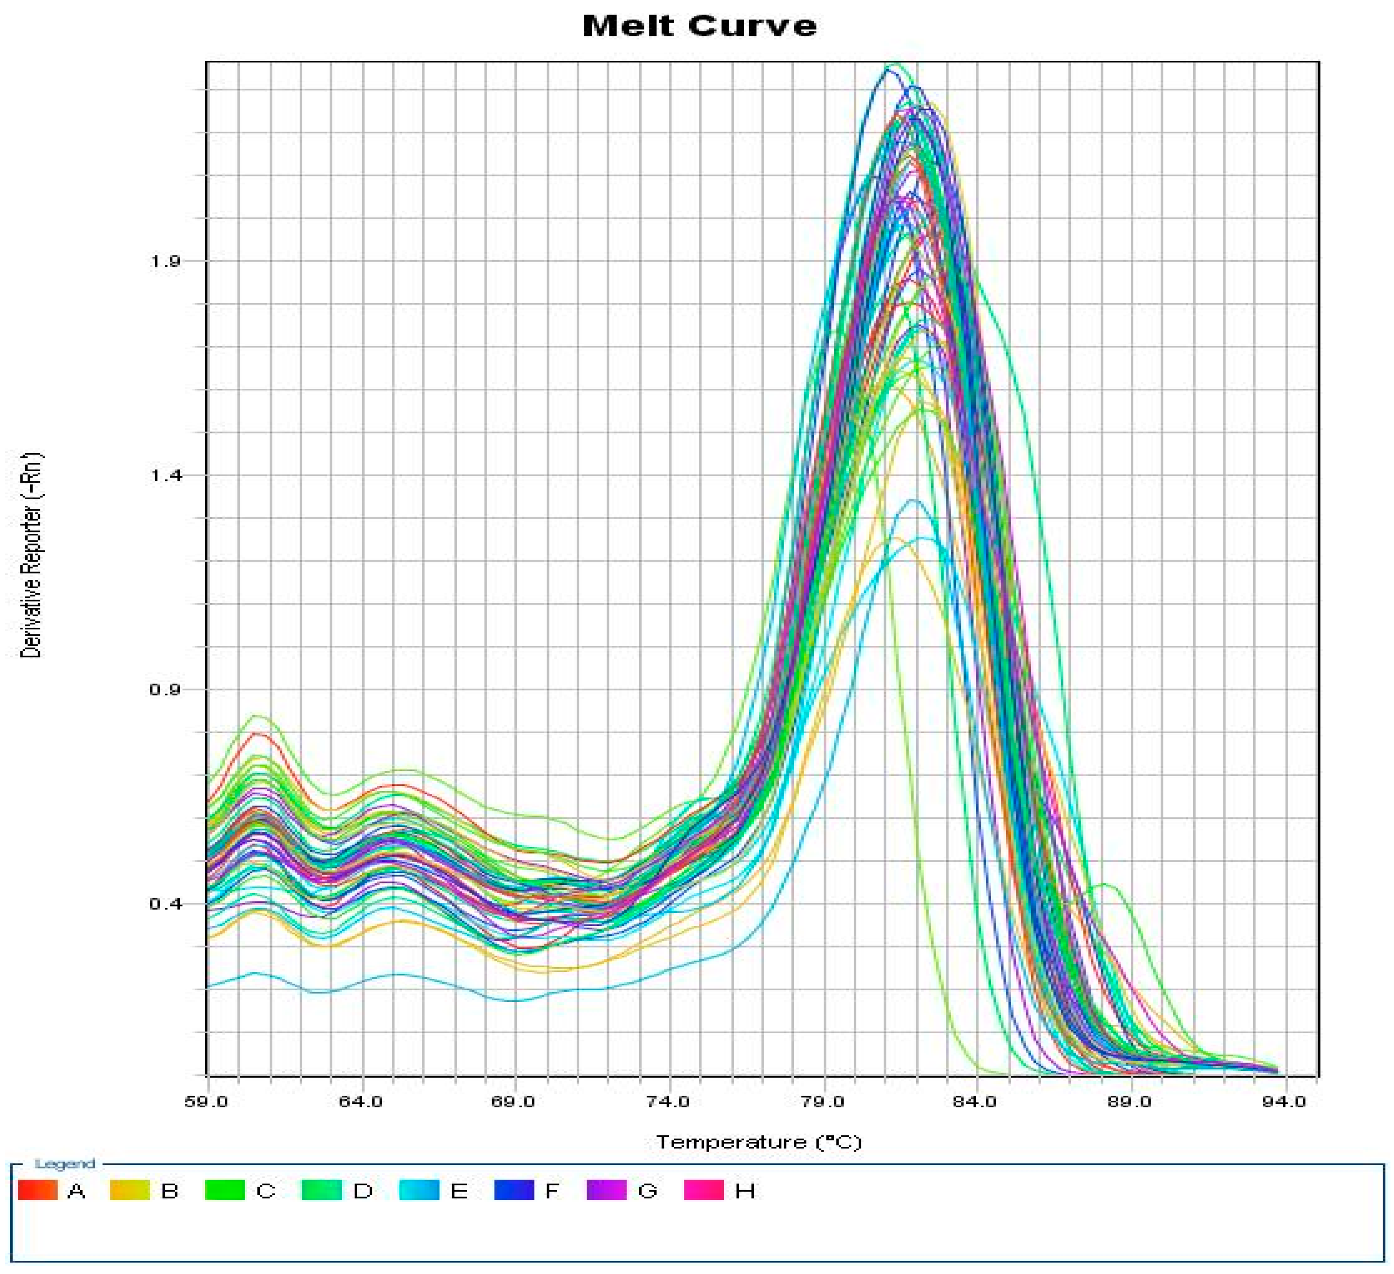This screenshot has height=1274, width=1394.
Task: Click the Legend panel heading
Action: coord(65,1164)
